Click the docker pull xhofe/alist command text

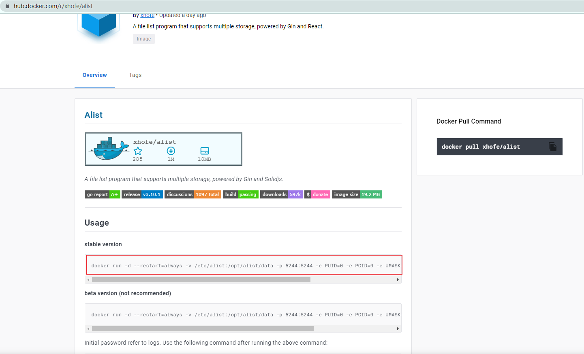tap(481, 147)
